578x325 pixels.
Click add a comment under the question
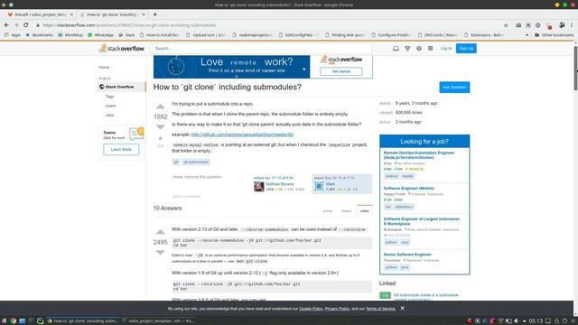186,197
